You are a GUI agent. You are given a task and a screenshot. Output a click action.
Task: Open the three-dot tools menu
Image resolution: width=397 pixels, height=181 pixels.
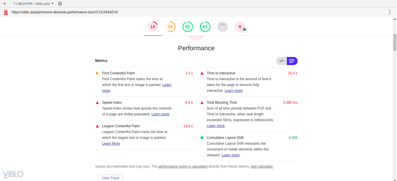click(390, 12)
